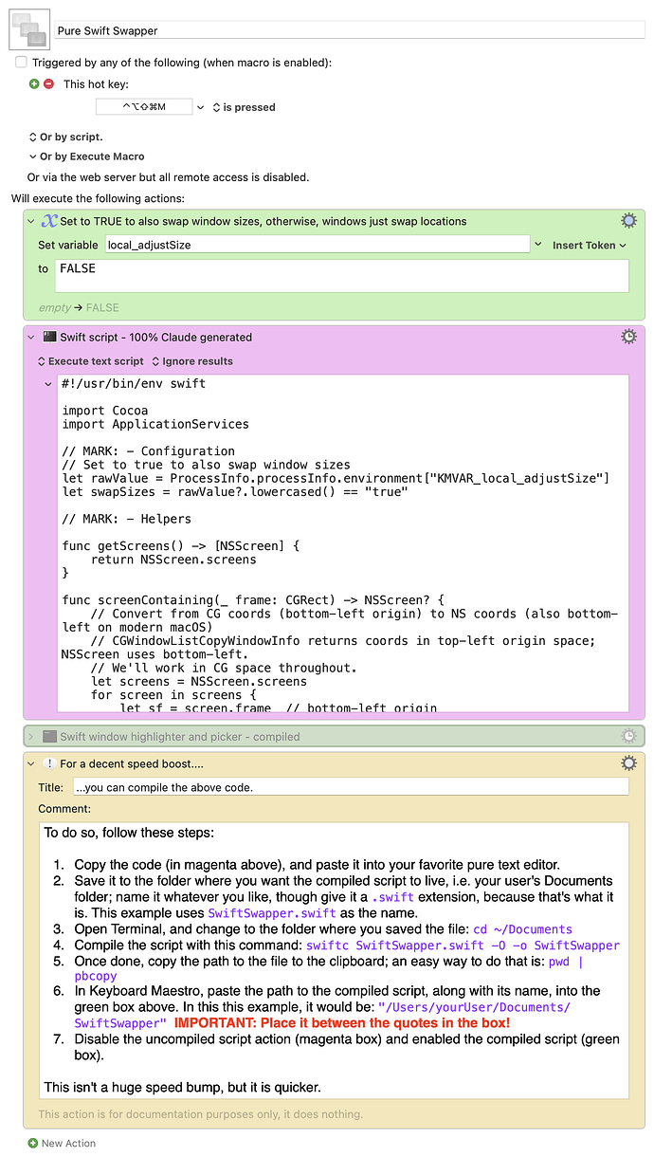Screen dimensions: 654x1157
Task: Toggle the 'Triggered by any of the following' checkbox
Action: (x=21, y=63)
